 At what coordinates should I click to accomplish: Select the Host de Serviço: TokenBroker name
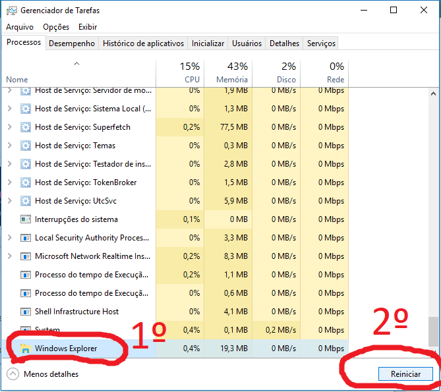(86, 182)
